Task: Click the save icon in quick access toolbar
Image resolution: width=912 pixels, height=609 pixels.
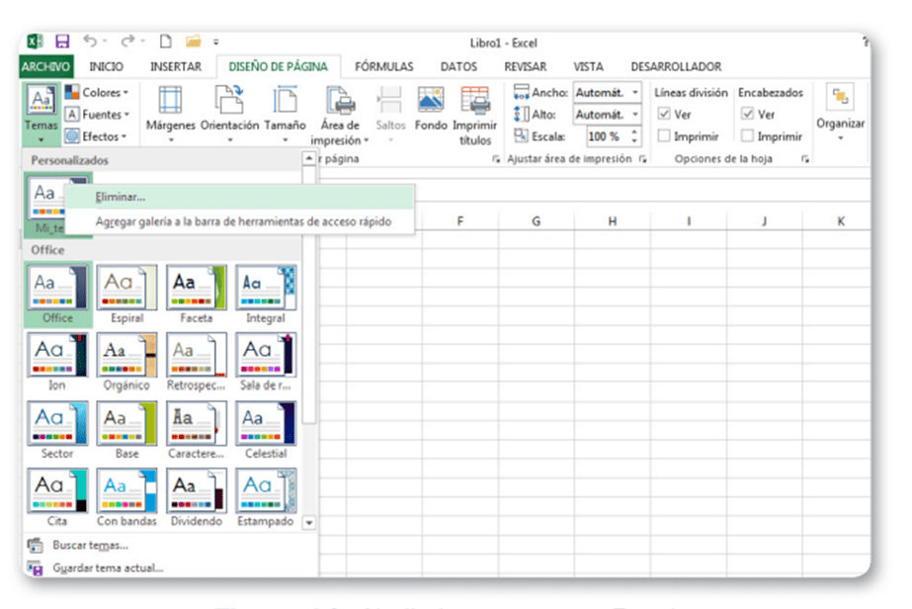Action: point(62,42)
